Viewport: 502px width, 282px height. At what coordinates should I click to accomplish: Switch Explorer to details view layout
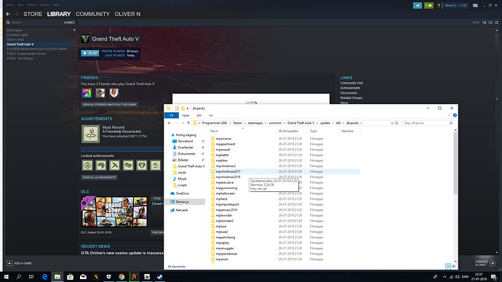tap(448, 266)
